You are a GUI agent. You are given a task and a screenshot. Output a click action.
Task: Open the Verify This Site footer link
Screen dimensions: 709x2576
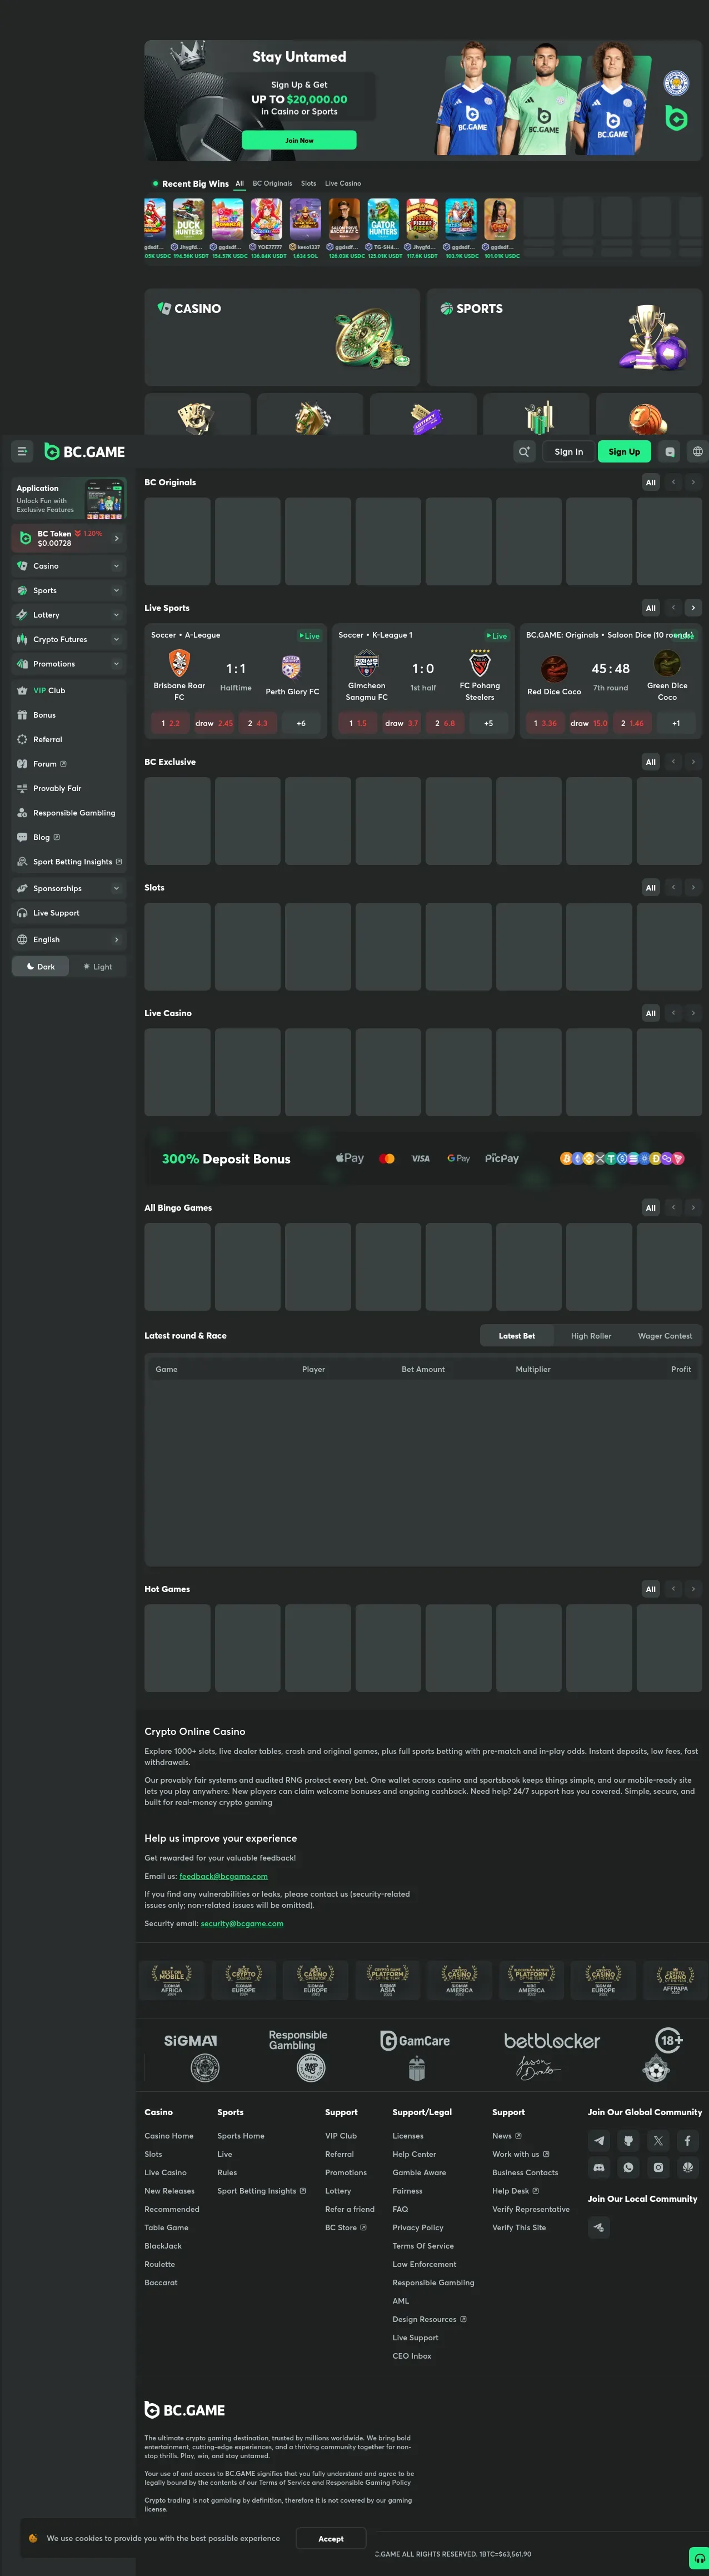[x=519, y=2227]
